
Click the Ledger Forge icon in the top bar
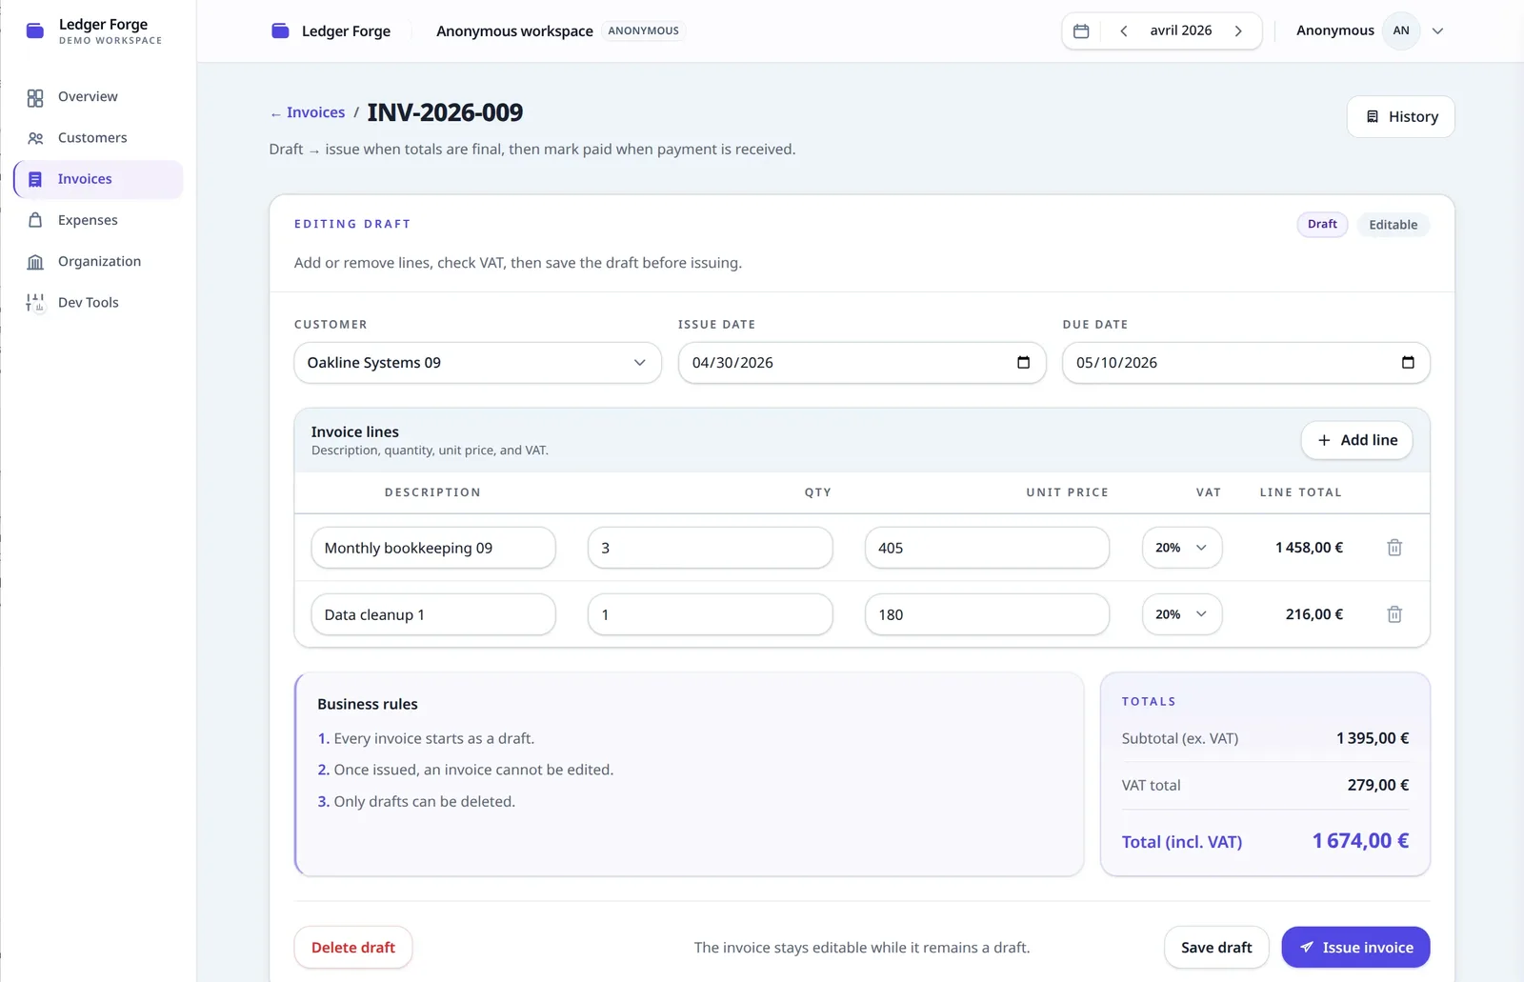click(x=280, y=31)
